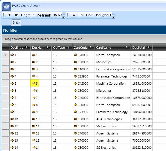166x151 pixels.
Task: Click Ungroup in the toolbar
Action: click(x=28, y=15)
